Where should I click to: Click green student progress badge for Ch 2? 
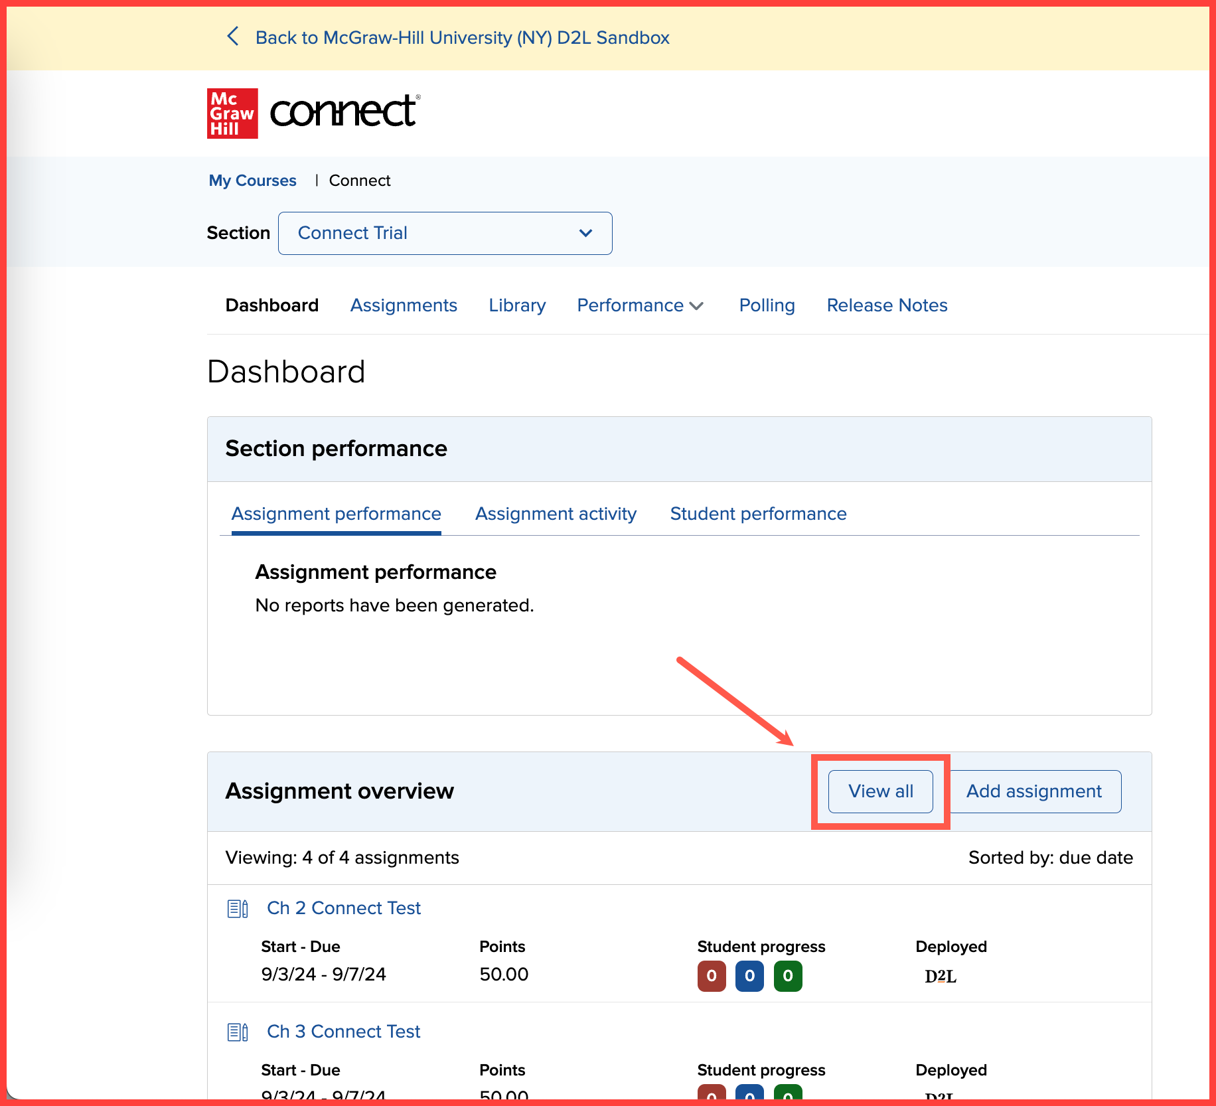(x=788, y=976)
